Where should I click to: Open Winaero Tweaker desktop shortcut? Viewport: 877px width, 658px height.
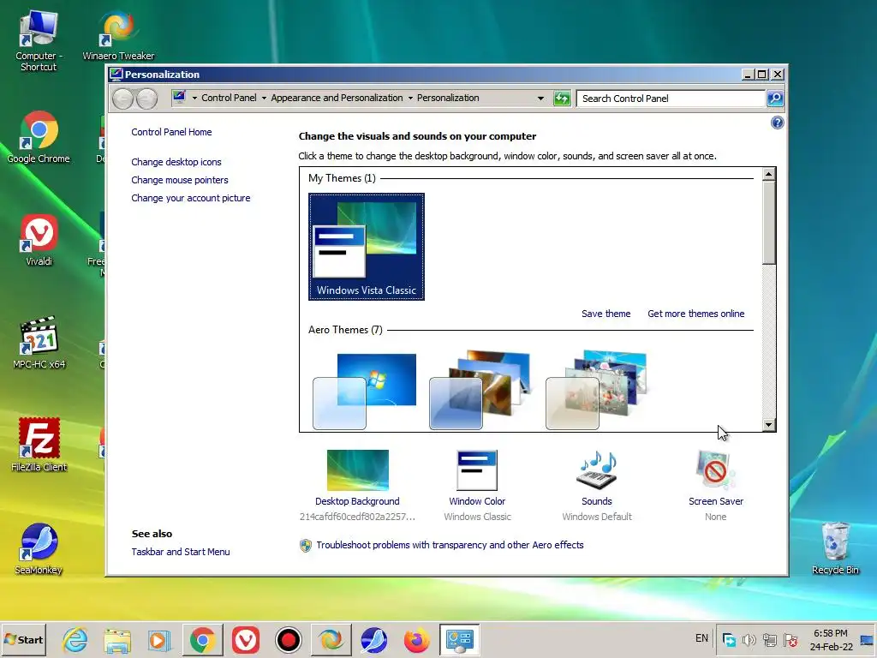point(118,36)
